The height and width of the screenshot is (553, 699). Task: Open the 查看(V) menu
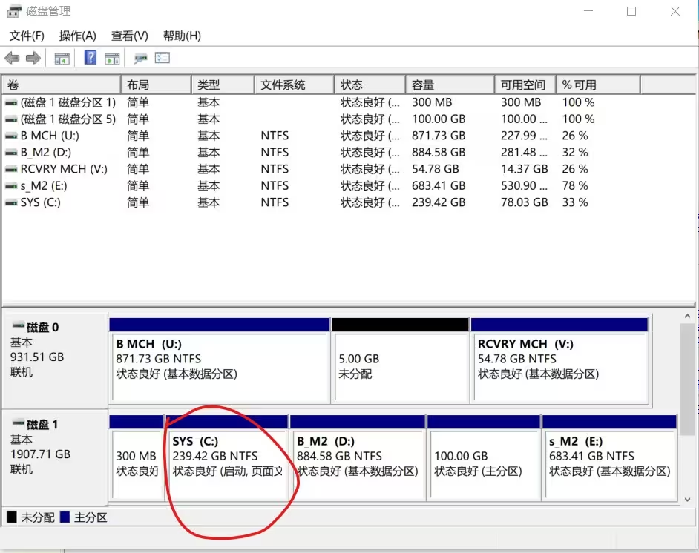coord(128,35)
